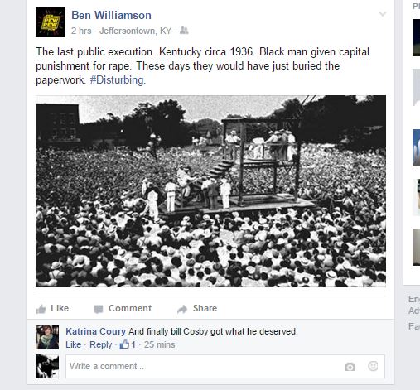Click the 25 mins comment timestamp

point(160,344)
